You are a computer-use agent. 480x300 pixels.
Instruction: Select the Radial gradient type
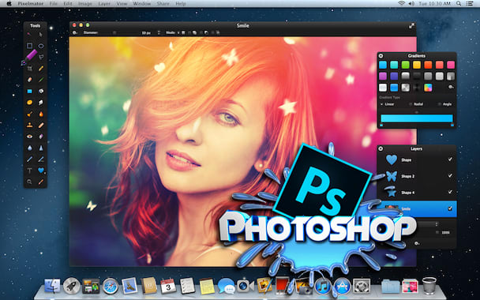417,104
